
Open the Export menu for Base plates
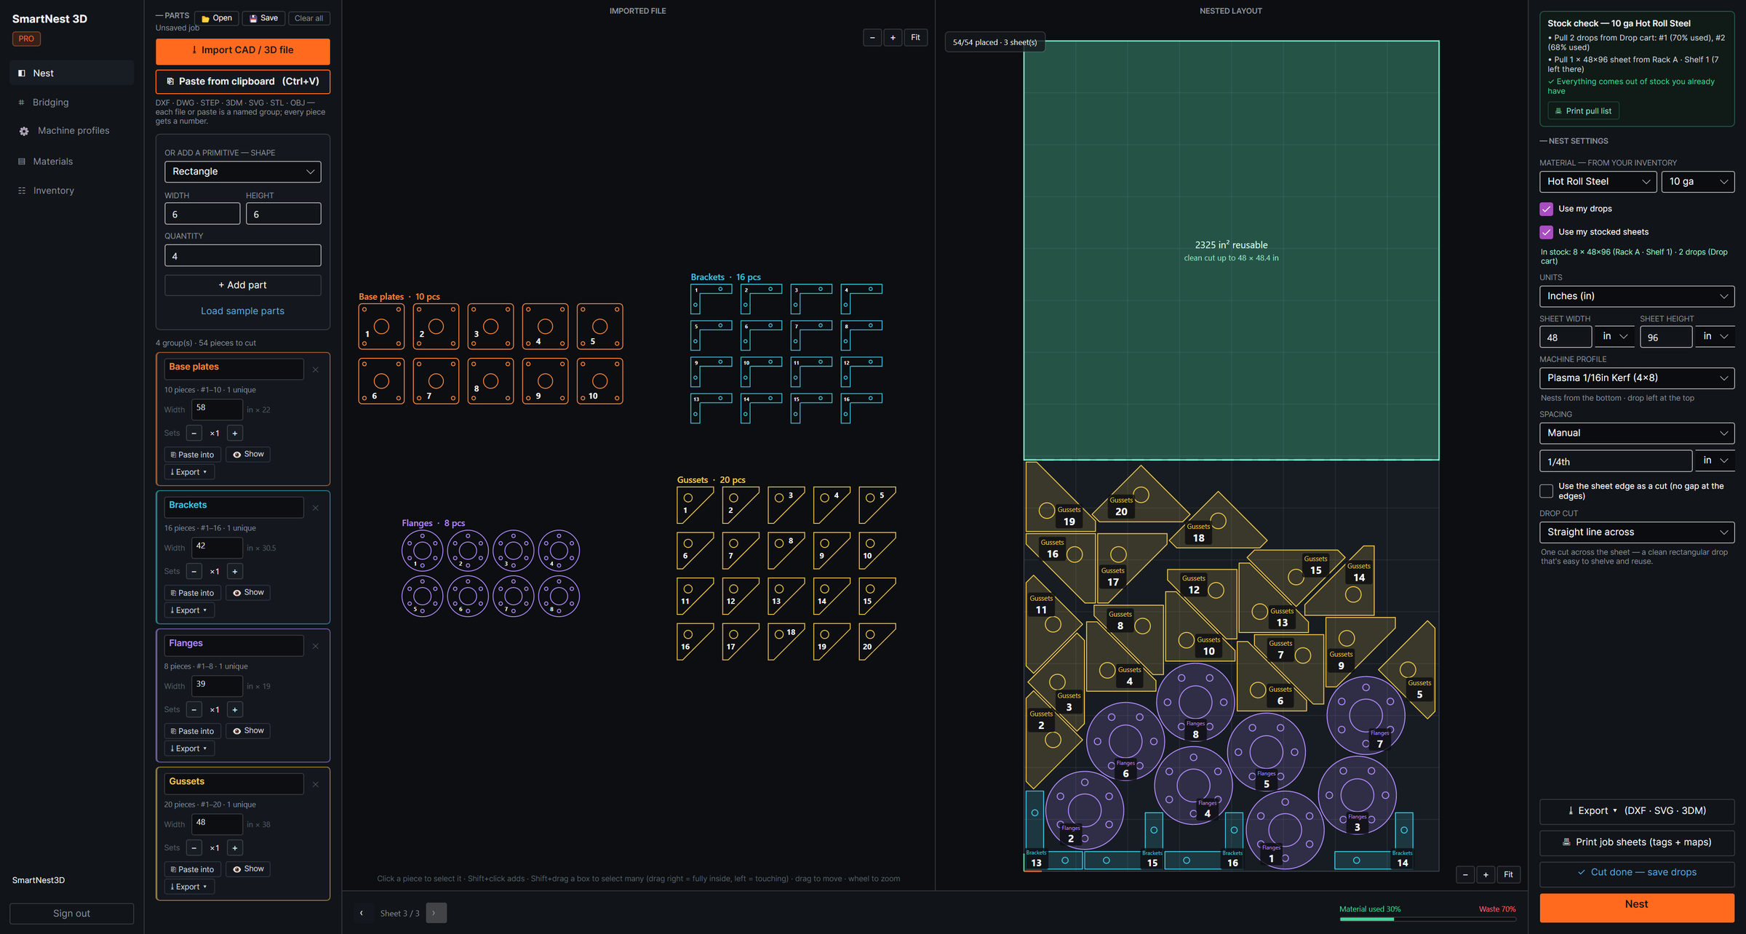click(x=189, y=473)
